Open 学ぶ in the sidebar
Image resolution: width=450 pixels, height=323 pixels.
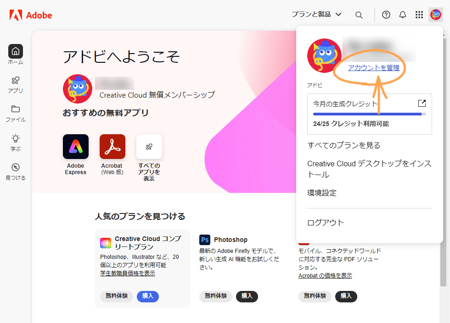tap(16, 142)
